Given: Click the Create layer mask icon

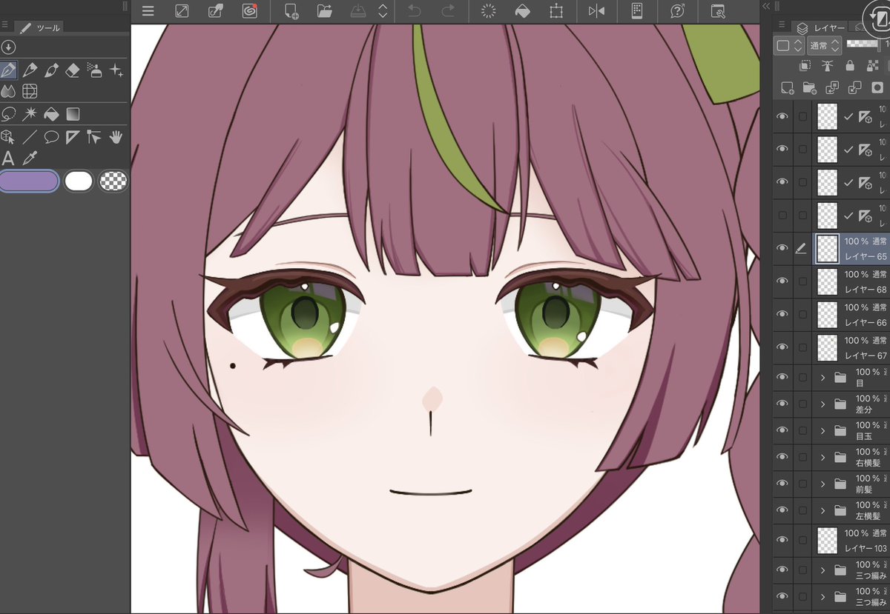Looking at the screenshot, I should coord(877,88).
